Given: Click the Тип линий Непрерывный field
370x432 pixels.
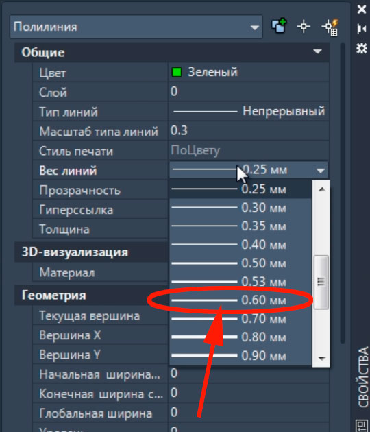Looking at the screenshot, I should pyautogui.click(x=249, y=112).
